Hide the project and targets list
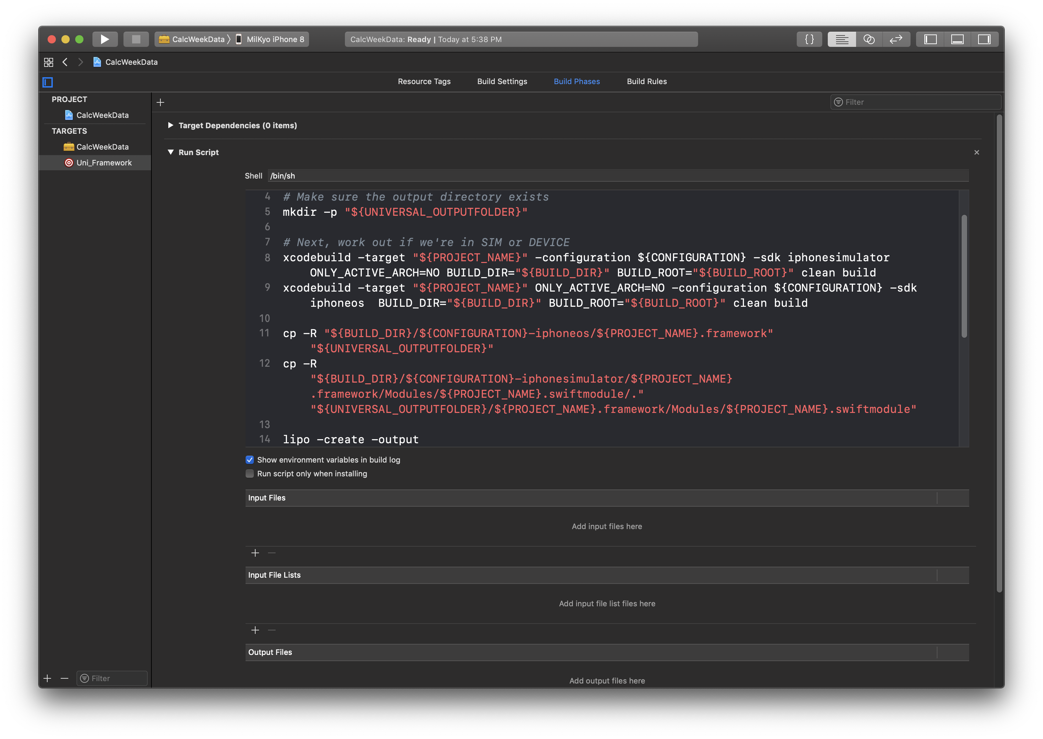This screenshot has width=1043, height=739. (48, 82)
